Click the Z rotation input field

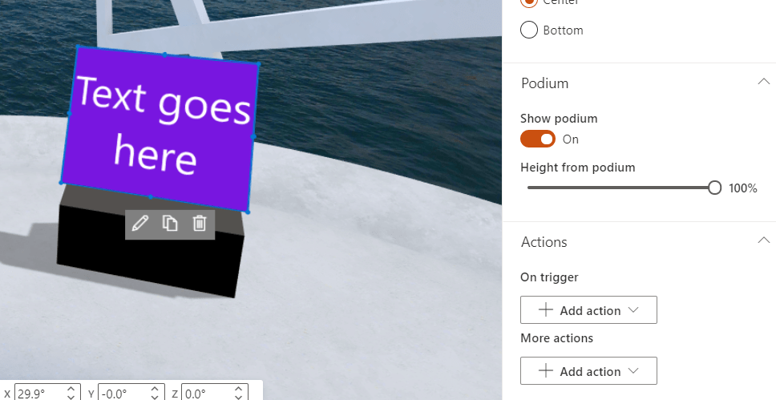click(205, 394)
